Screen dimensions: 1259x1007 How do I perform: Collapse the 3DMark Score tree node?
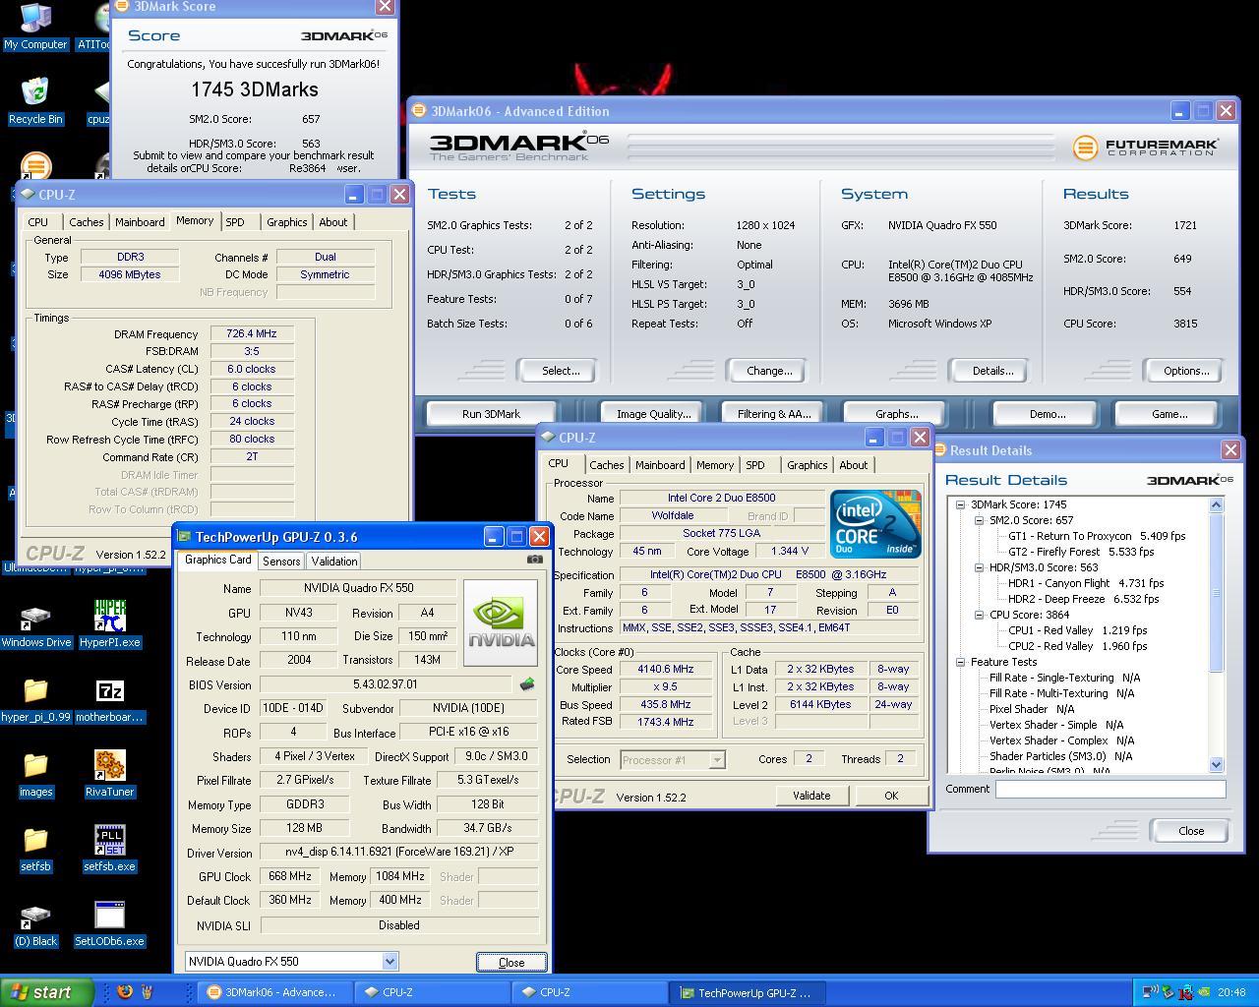[960, 504]
